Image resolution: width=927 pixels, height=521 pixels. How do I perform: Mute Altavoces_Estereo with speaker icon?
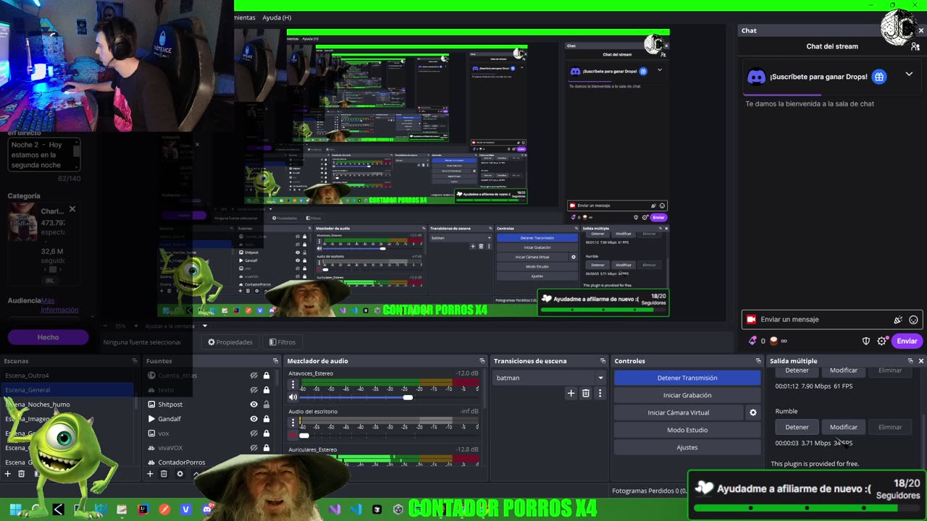tap(293, 397)
